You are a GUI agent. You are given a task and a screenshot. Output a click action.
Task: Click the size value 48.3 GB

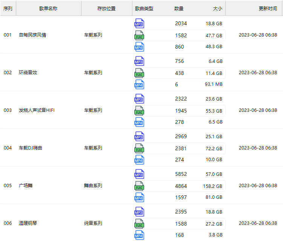(214, 47)
